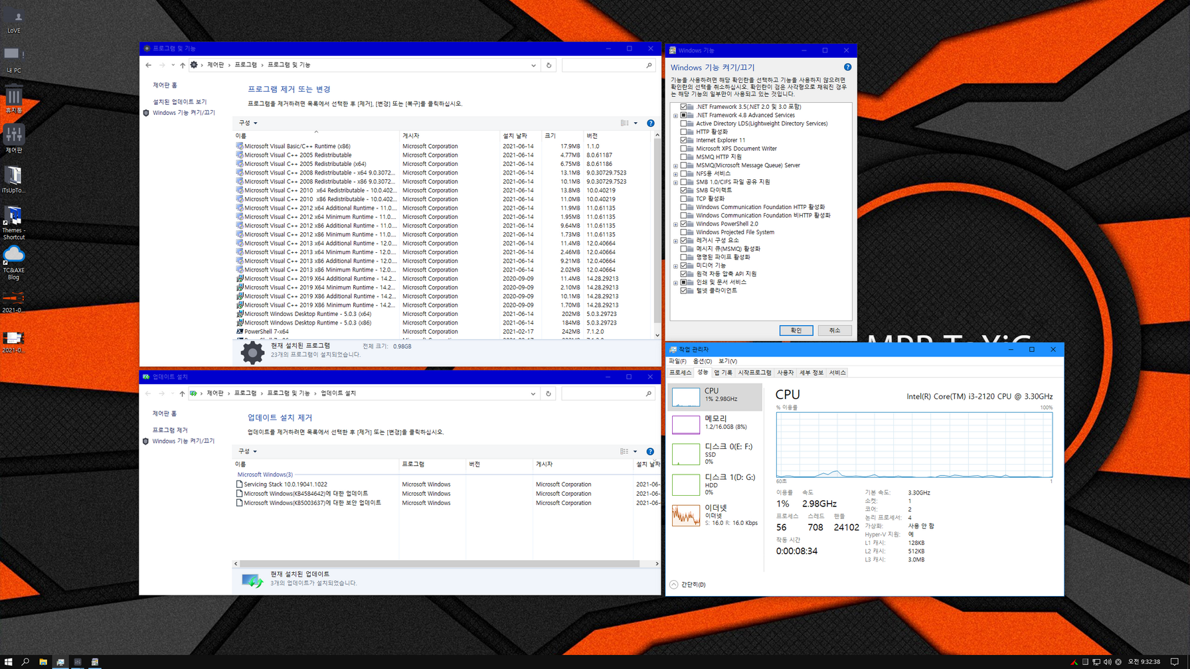Screen dimensions: 1190x669
Task: Open the Themes - Shortcut desktop icon
Action: pos(14,223)
